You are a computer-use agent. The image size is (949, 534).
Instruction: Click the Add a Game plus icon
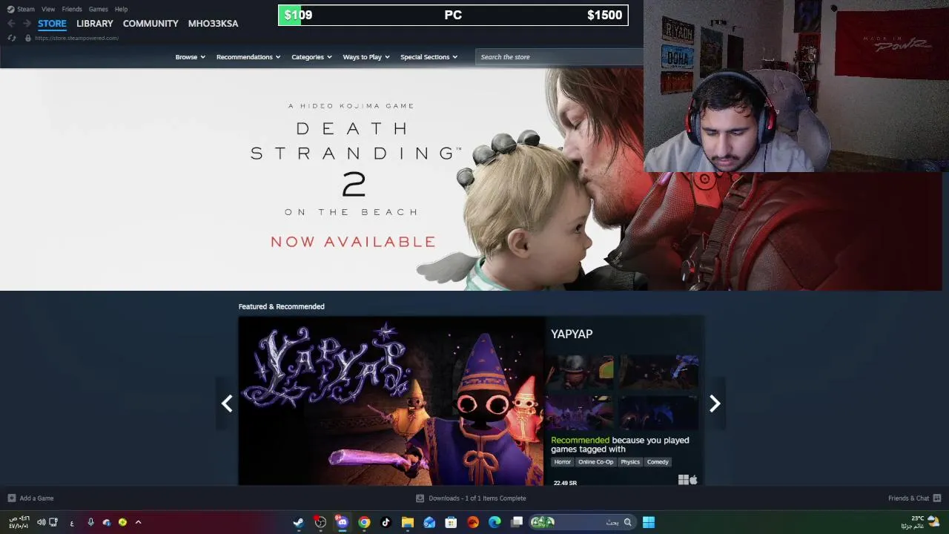pos(11,498)
